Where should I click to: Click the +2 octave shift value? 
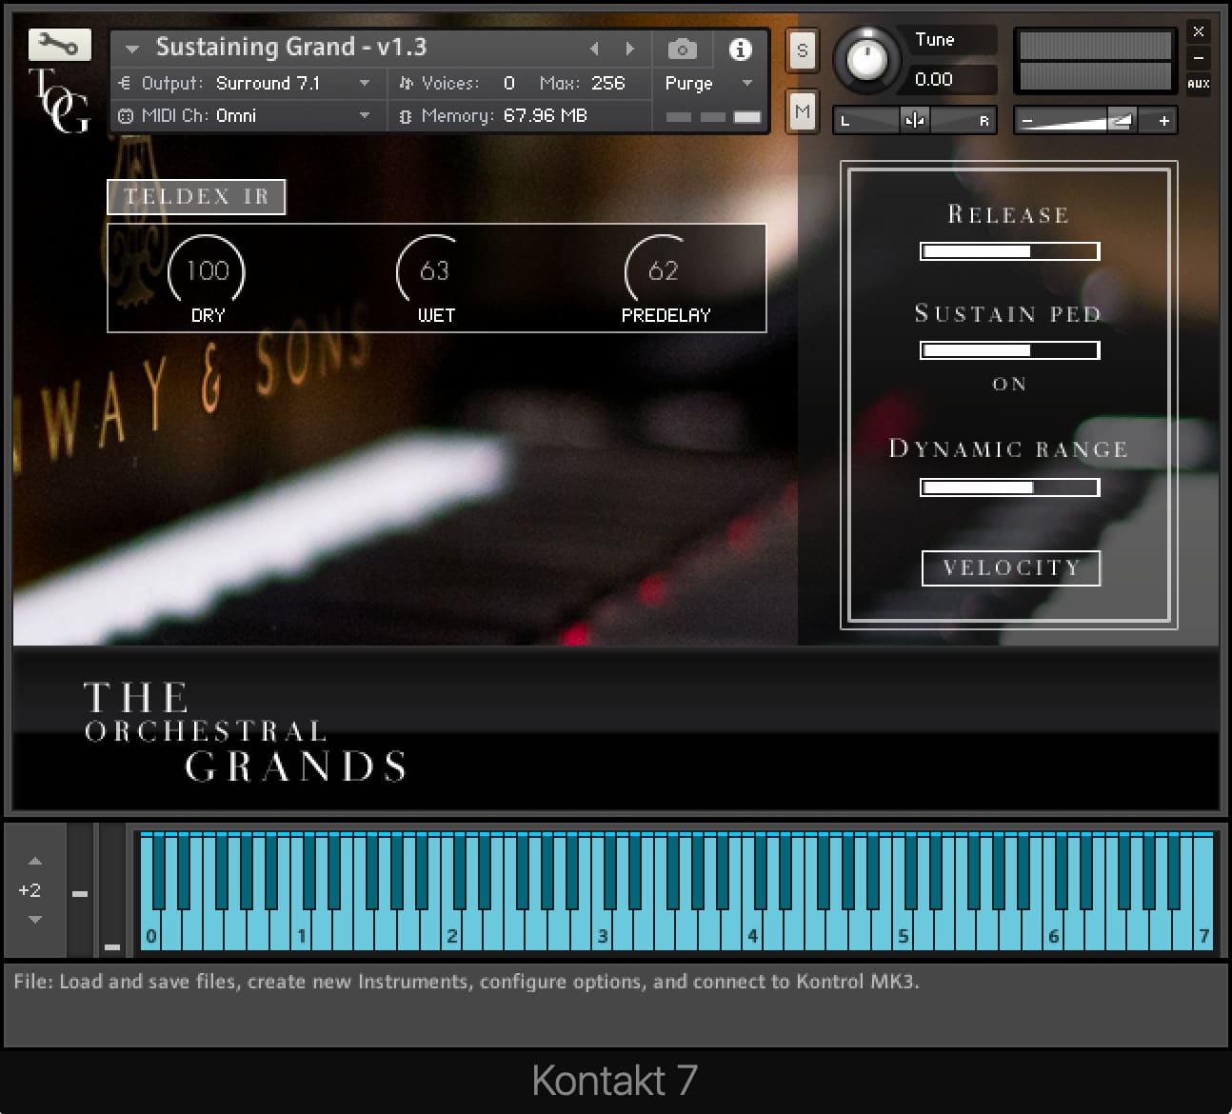click(x=30, y=890)
